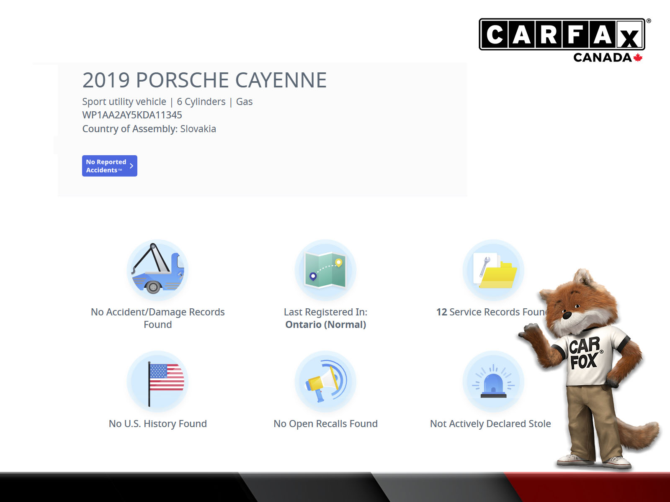Click Last Registered In label
This screenshot has height=502, width=670.
pos(325,312)
